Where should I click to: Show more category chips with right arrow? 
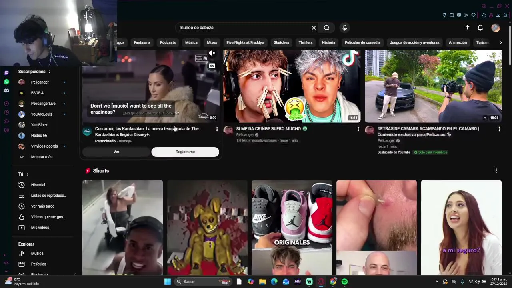500,42
